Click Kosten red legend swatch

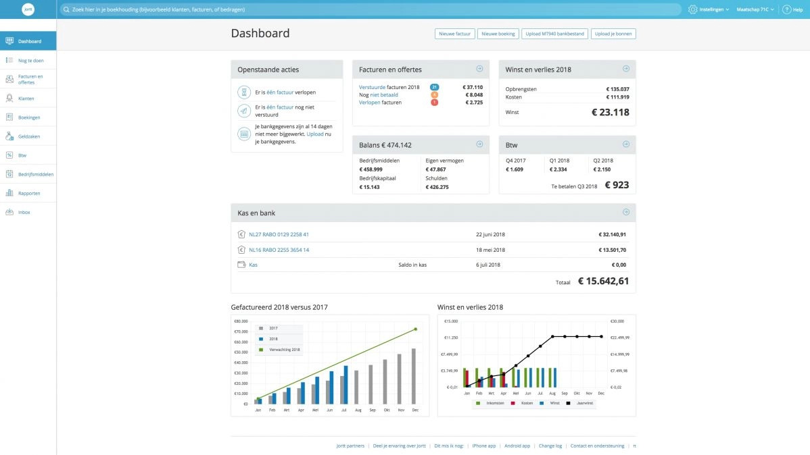click(x=513, y=404)
